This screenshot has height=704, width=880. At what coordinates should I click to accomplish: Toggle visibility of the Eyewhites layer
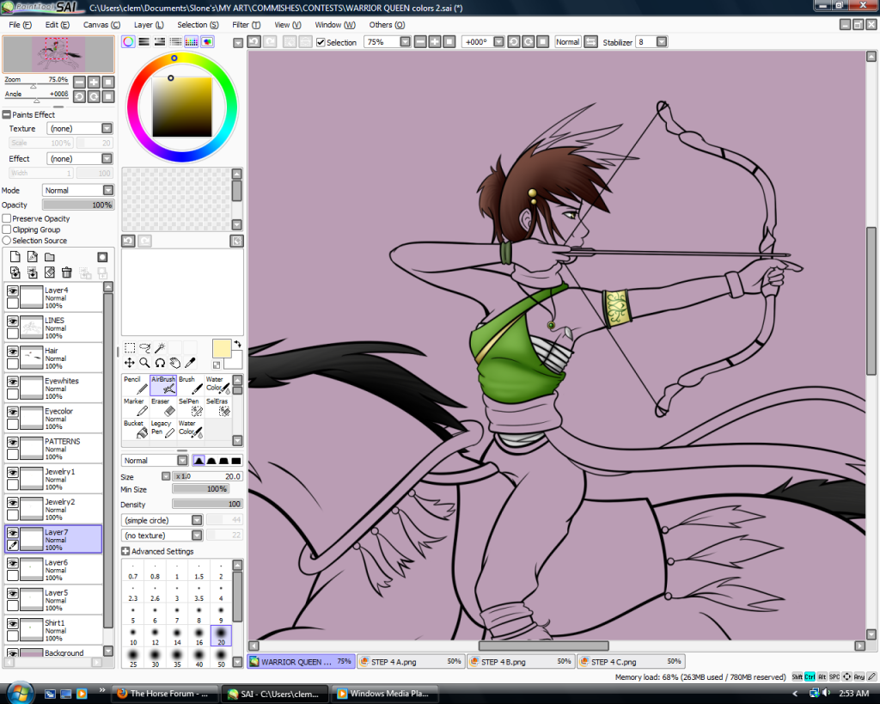click(x=12, y=382)
